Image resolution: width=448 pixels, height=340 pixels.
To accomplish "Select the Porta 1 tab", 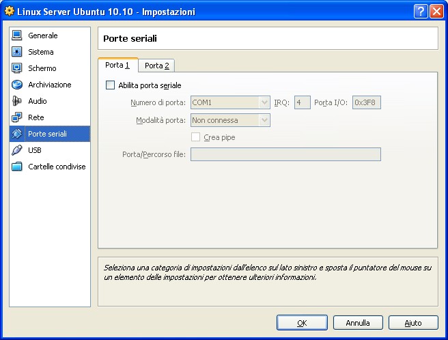I will coord(117,65).
